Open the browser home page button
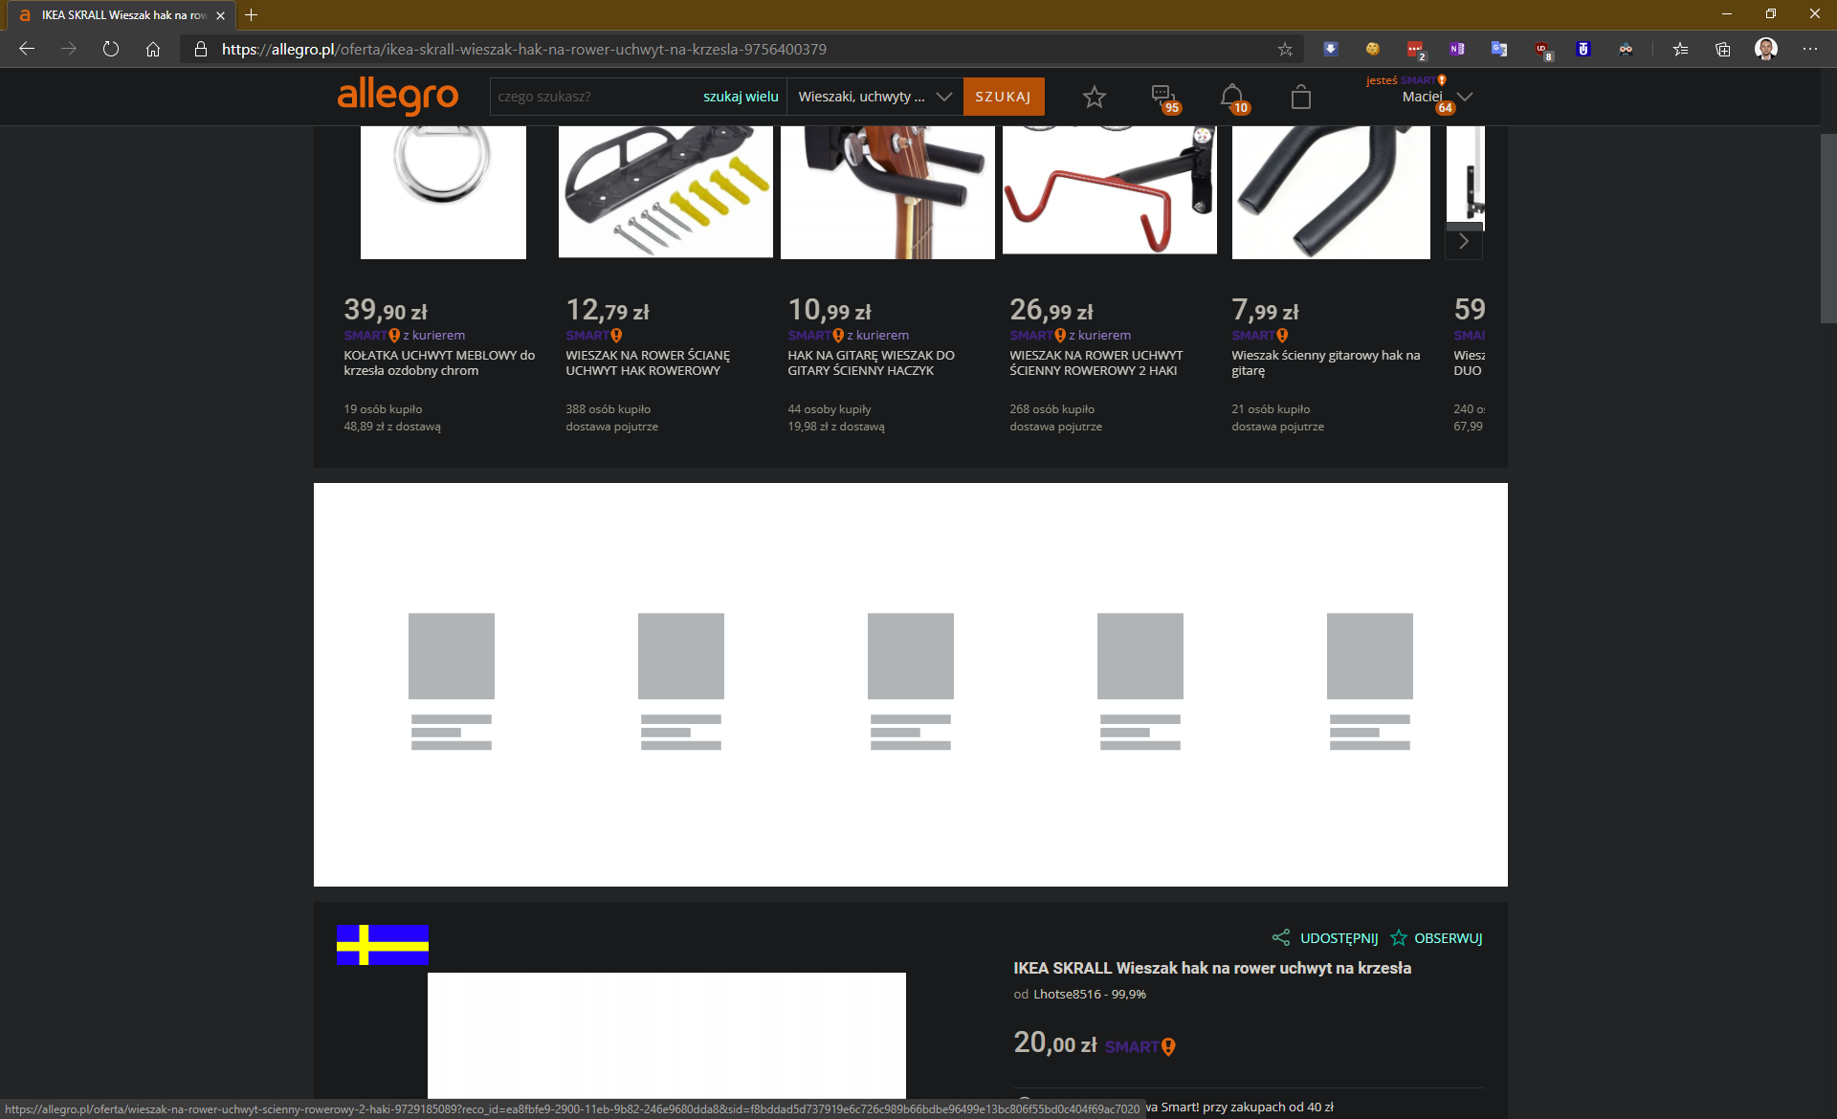Viewport: 1837px width, 1119px height. tap(153, 49)
